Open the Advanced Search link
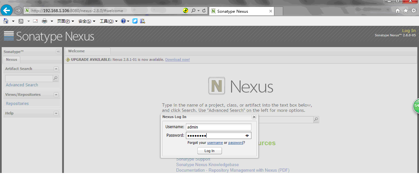 pos(22,85)
